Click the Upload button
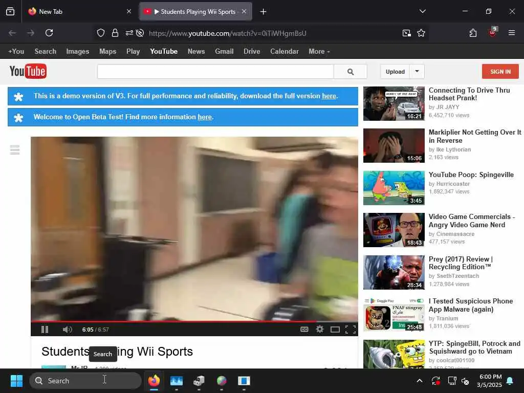Viewport: 524px width, 393px height. click(x=395, y=72)
